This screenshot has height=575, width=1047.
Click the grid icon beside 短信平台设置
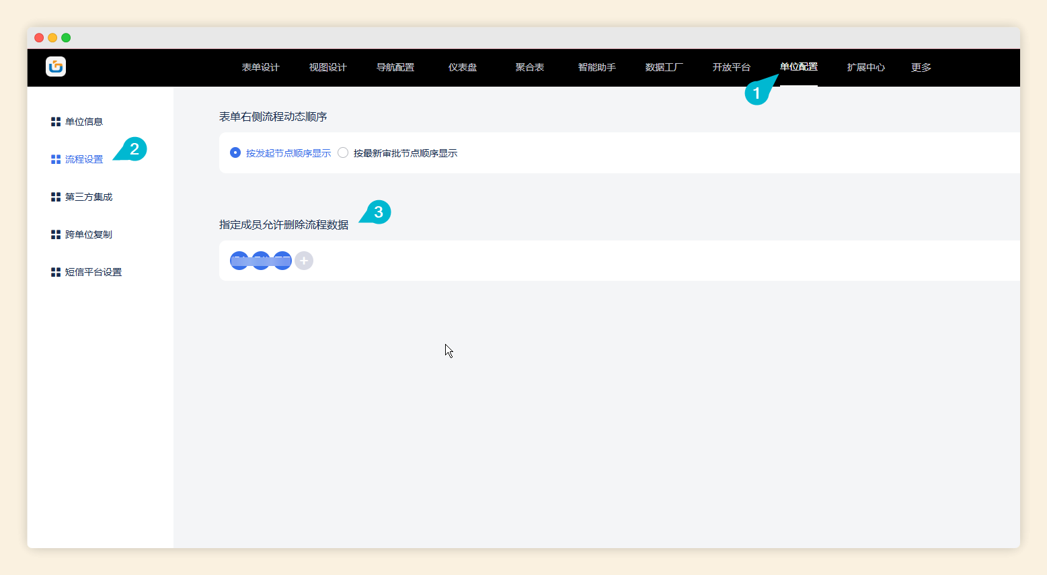(x=55, y=271)
